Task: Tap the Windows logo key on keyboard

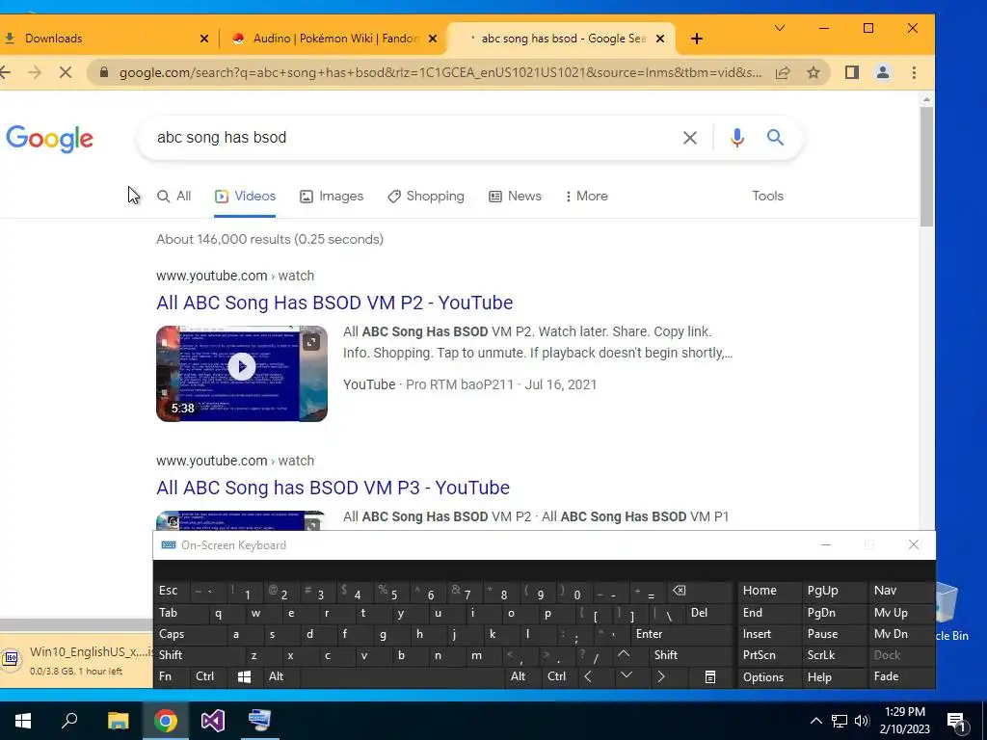Action: 244,677
